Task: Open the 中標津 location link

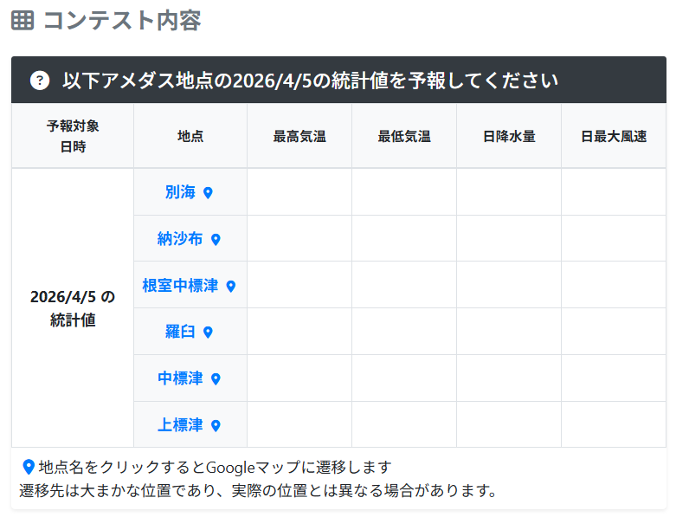Action: tap(180, 378)
